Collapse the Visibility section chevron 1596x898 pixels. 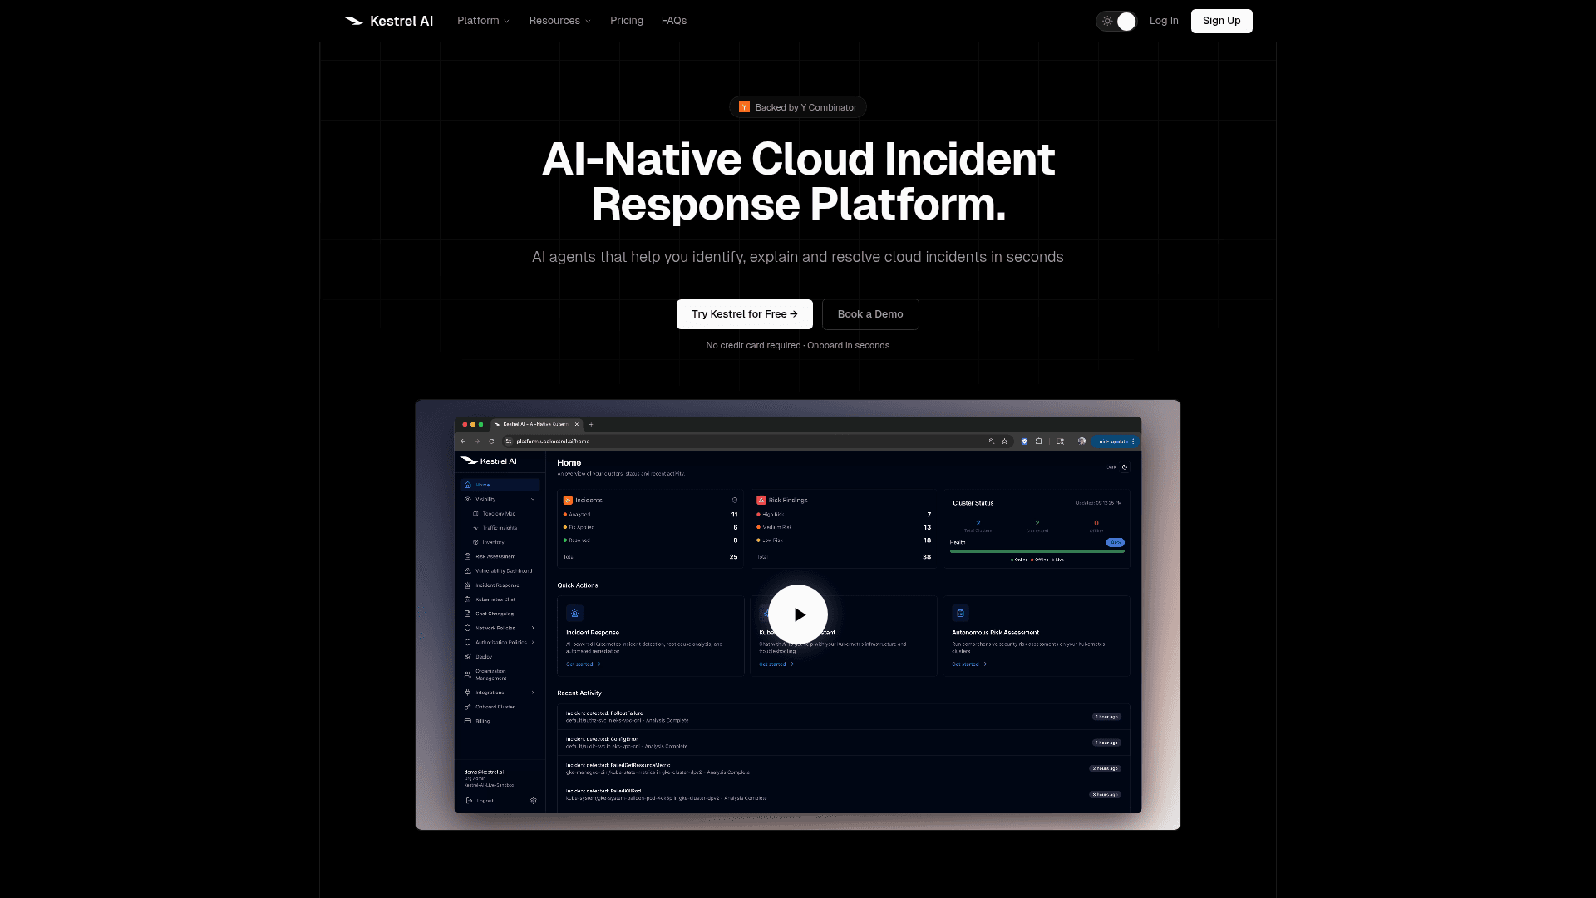point(533,500)
